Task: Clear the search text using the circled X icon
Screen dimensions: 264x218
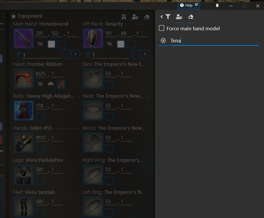Action: (x=163, y=41)
